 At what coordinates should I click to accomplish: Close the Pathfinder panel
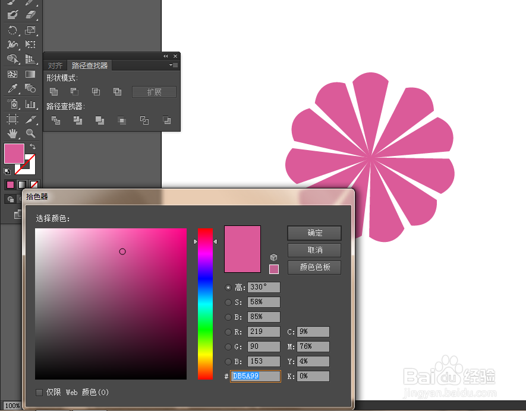click(x=175, y=56)
